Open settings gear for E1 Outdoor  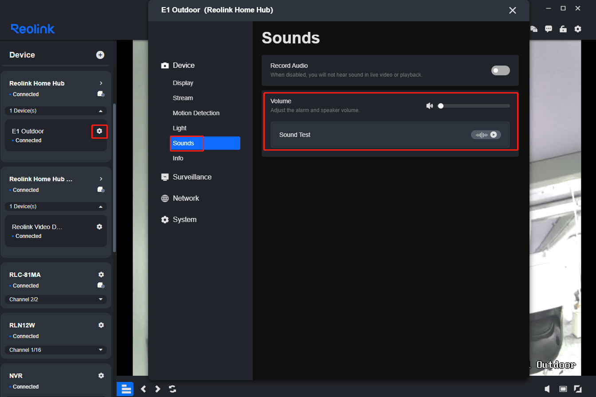99,131
